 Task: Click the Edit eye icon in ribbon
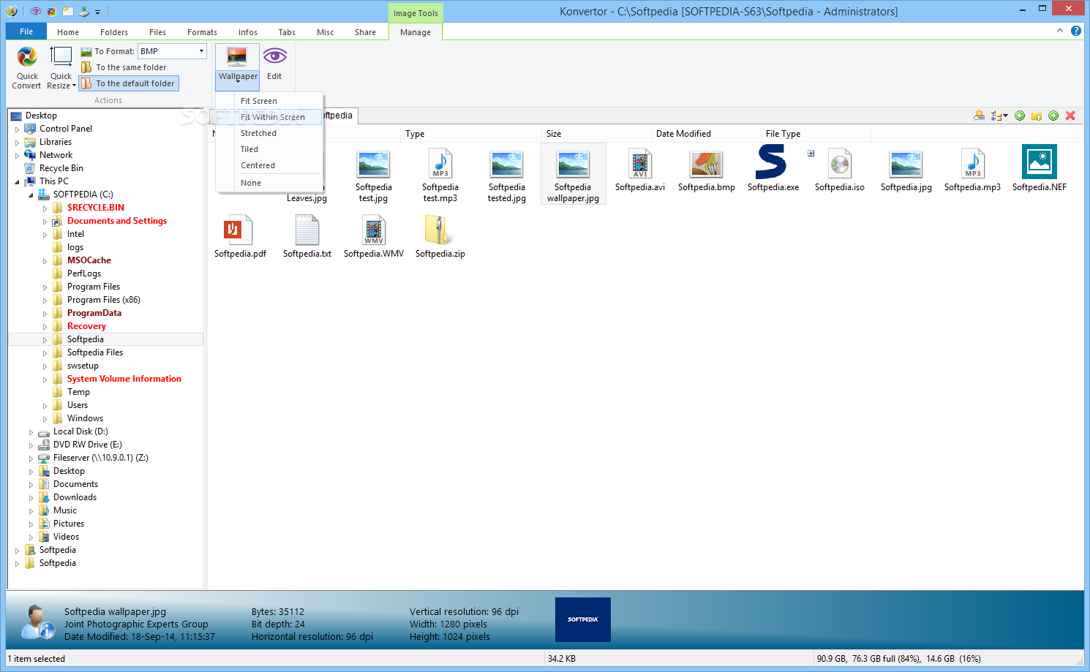click(274, 56)
